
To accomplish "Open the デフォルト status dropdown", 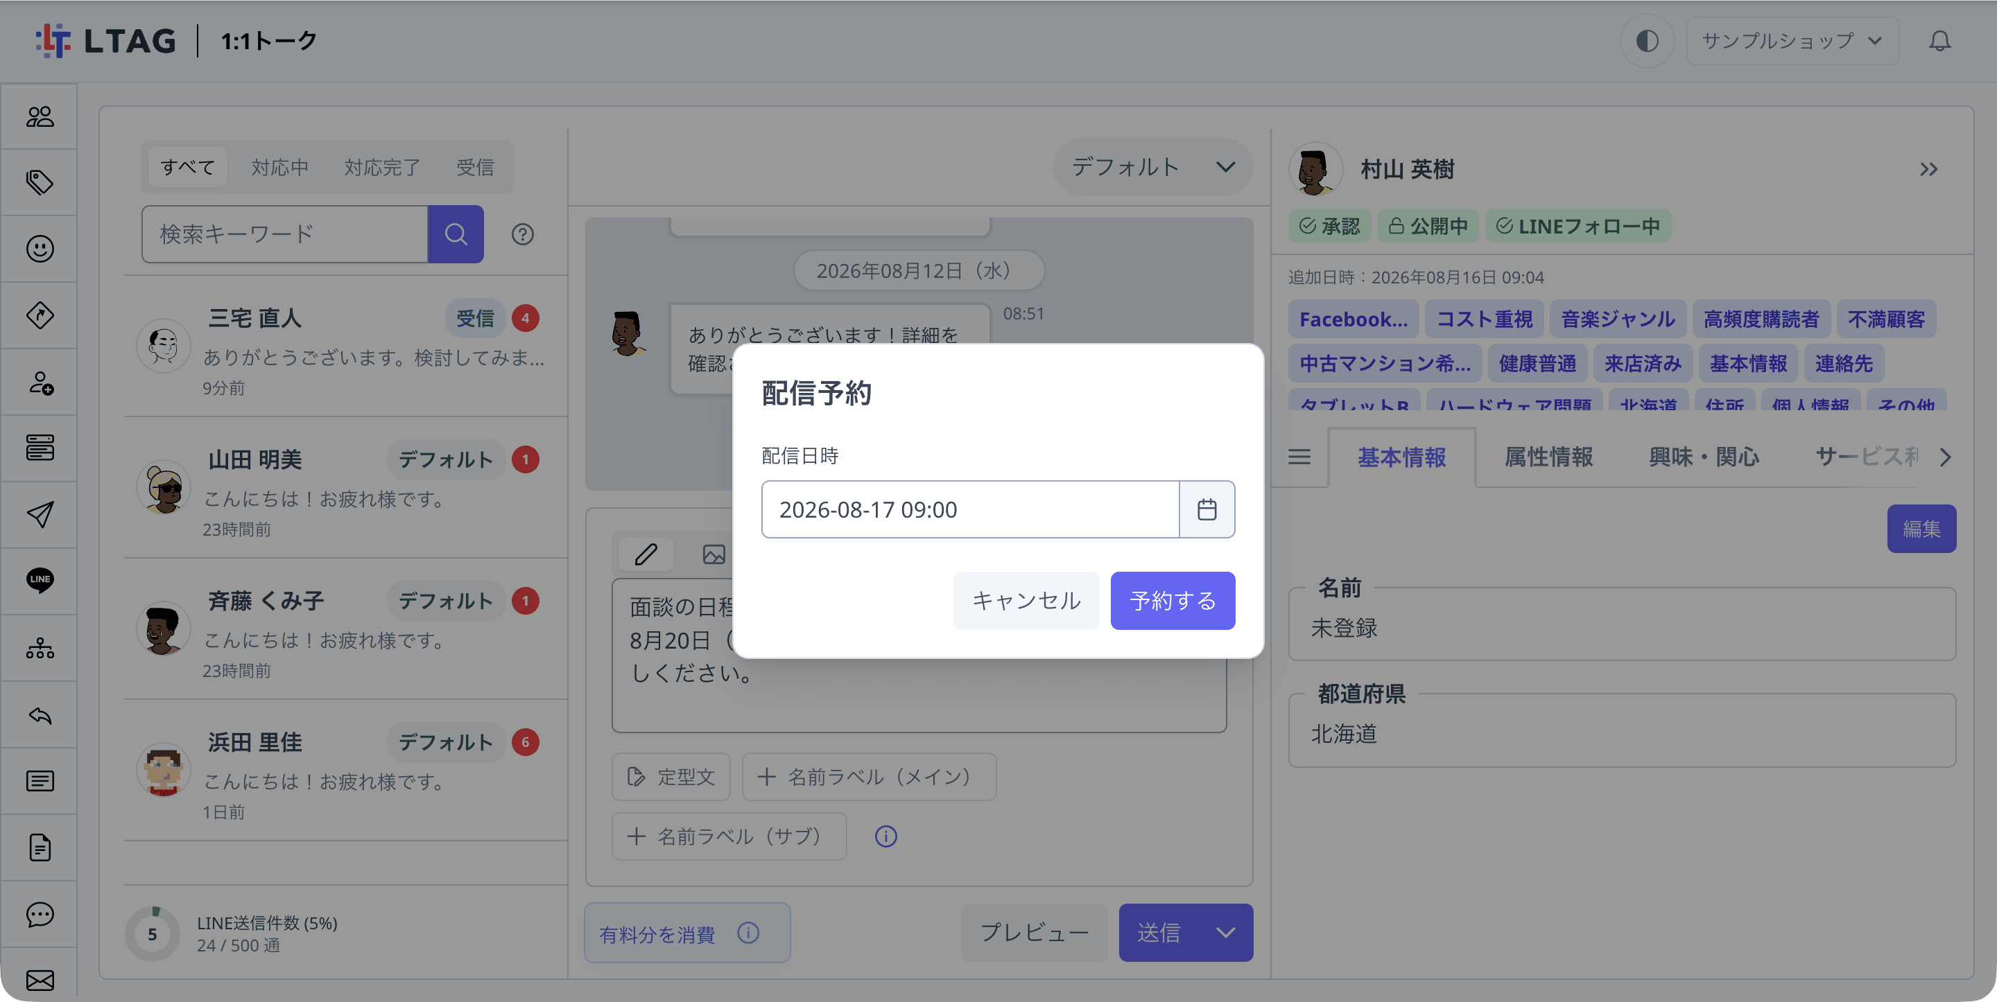I will click(1152, 166).
